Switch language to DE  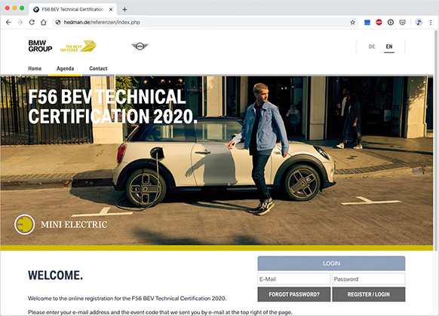372,47
